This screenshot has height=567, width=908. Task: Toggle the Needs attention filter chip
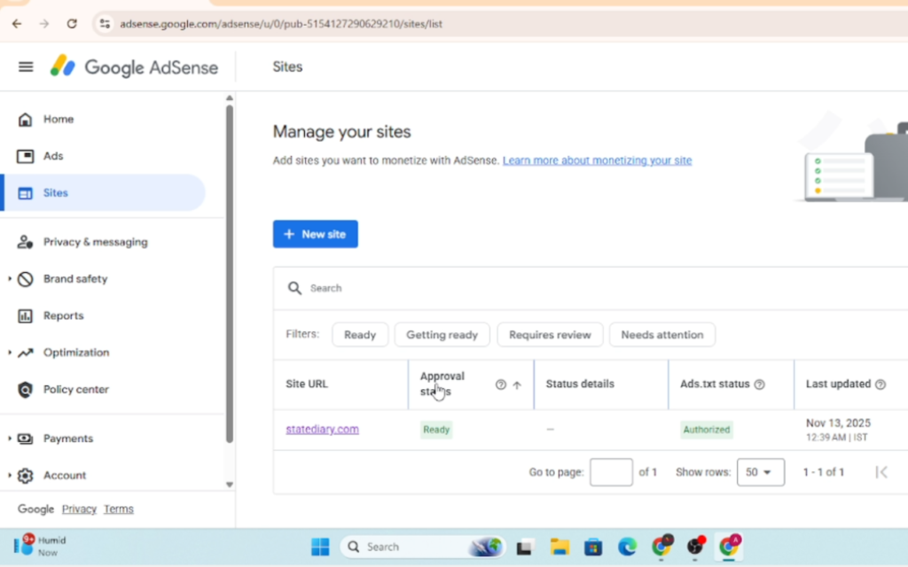(x=661, y=335)
